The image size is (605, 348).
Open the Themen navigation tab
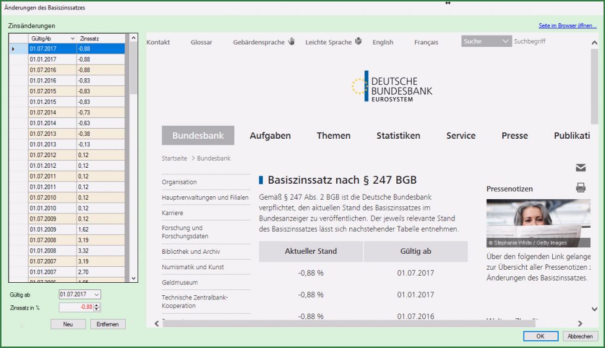(333, 136)
